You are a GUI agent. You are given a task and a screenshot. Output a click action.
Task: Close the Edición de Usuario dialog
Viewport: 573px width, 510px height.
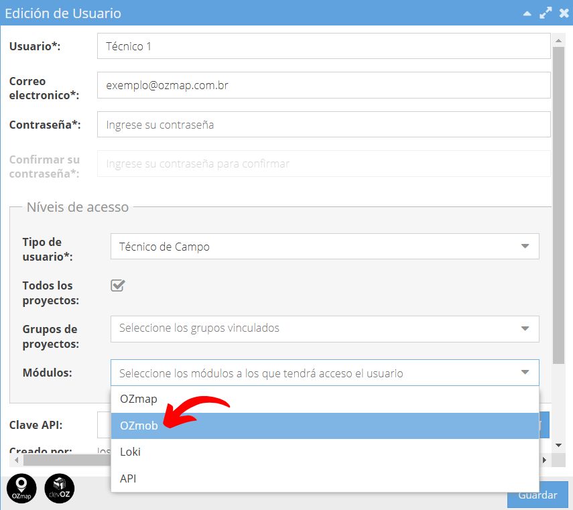click(564, 13)
